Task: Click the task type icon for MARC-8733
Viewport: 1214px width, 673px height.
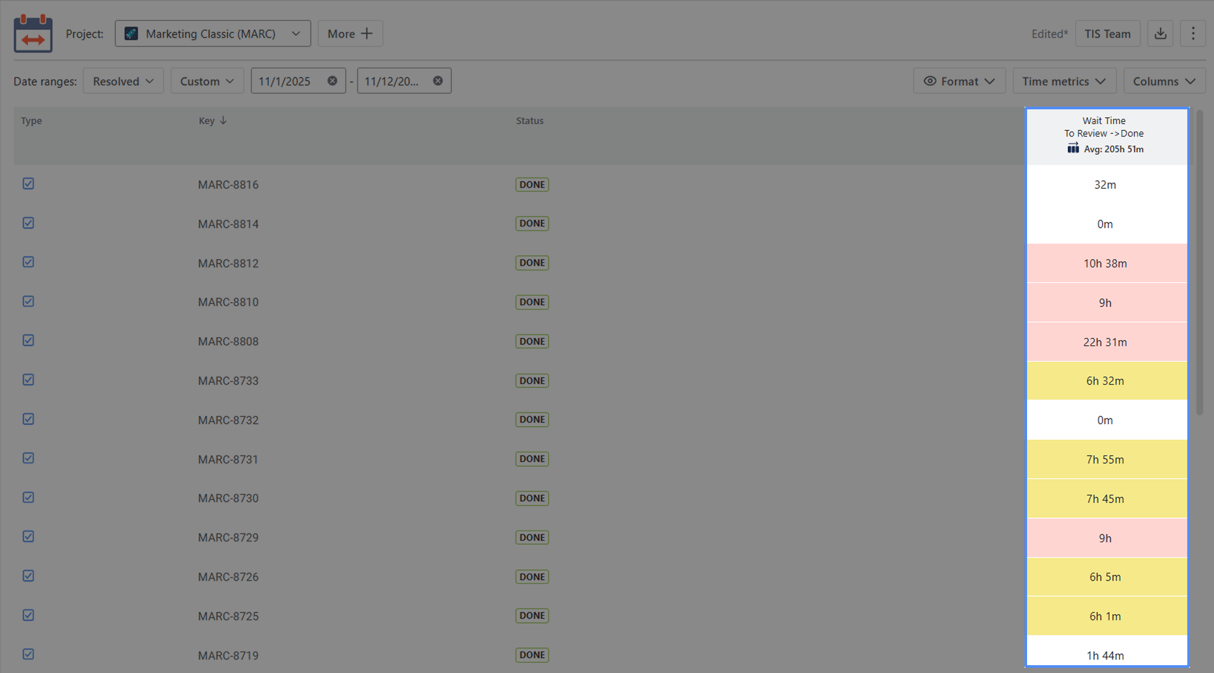Action: click(28, 379)
